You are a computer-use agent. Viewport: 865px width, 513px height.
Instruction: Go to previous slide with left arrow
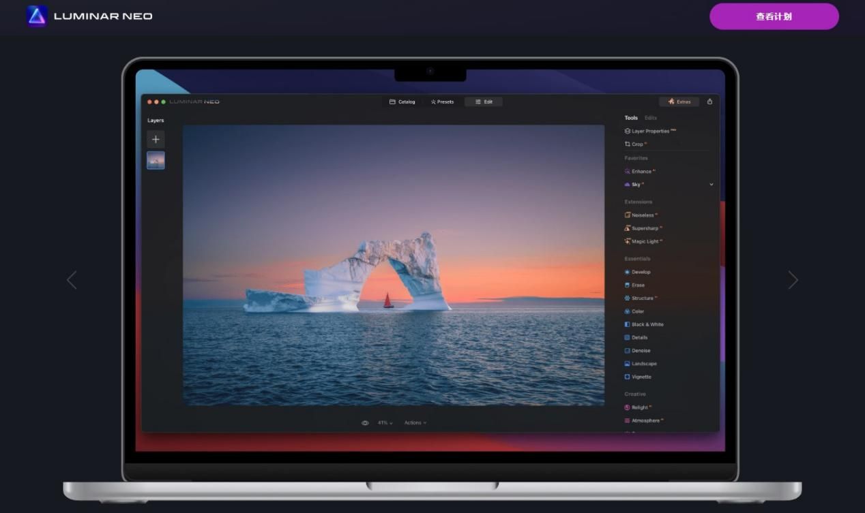[72, 280]
